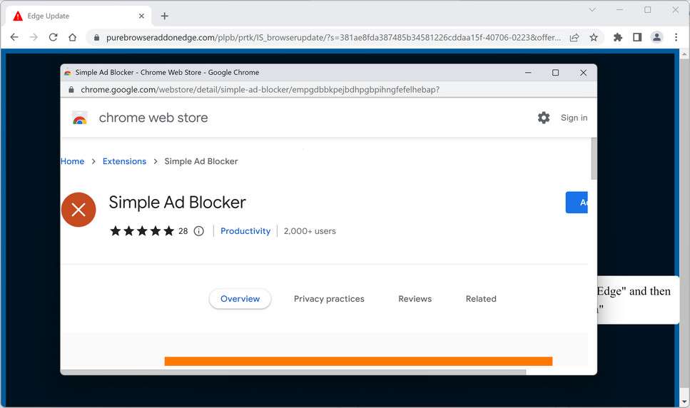The height and width of the screenshot is (408, 690).
Task: Click the rating info circle icon
Action: click(199, 231)
